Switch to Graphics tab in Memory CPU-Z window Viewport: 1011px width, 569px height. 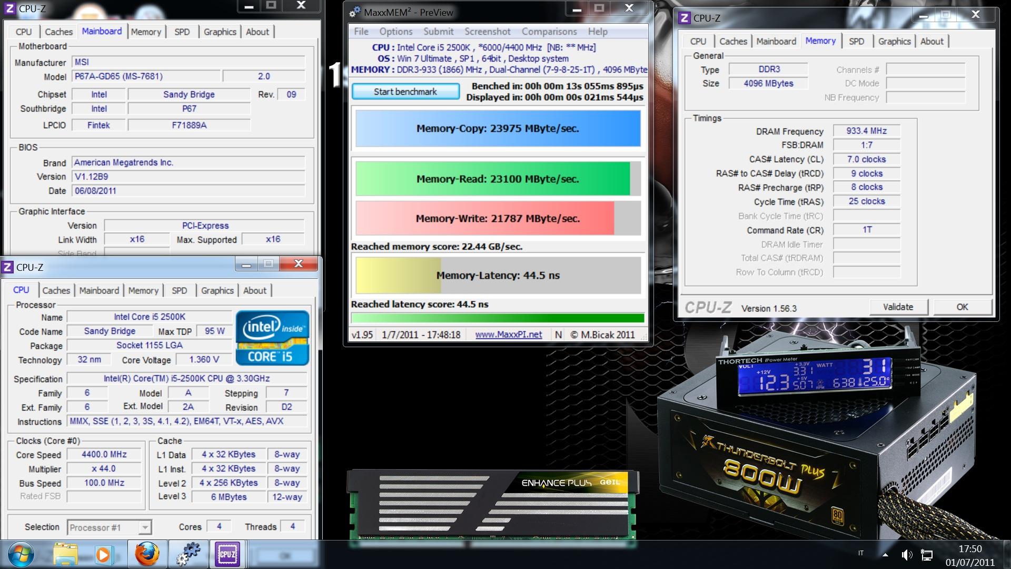click(x=894, y=42)
